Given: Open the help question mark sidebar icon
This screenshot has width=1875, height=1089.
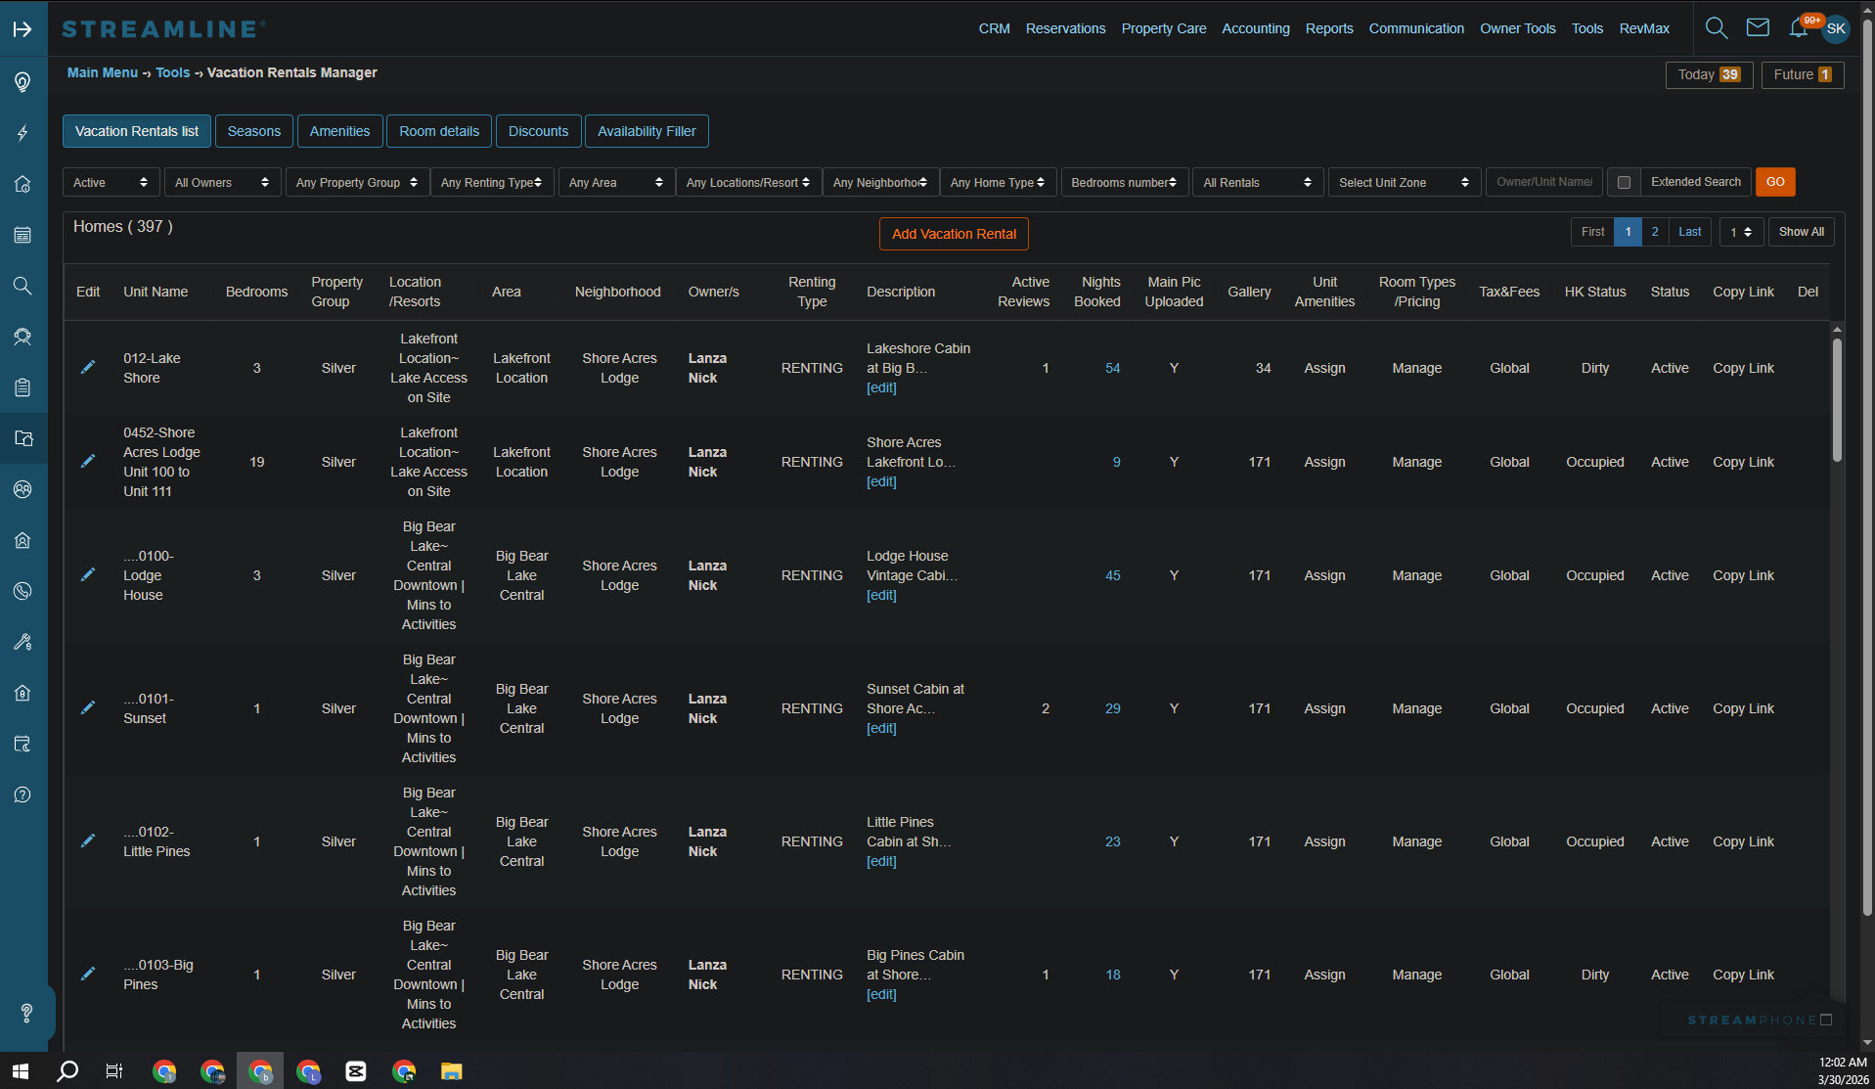Looking at the screenshot, I should tap(22, 794).
